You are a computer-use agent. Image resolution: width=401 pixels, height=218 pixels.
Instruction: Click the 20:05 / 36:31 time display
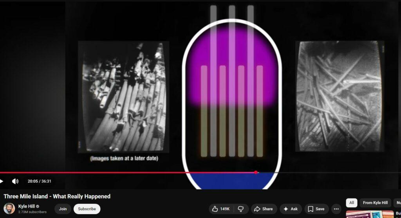40,181
